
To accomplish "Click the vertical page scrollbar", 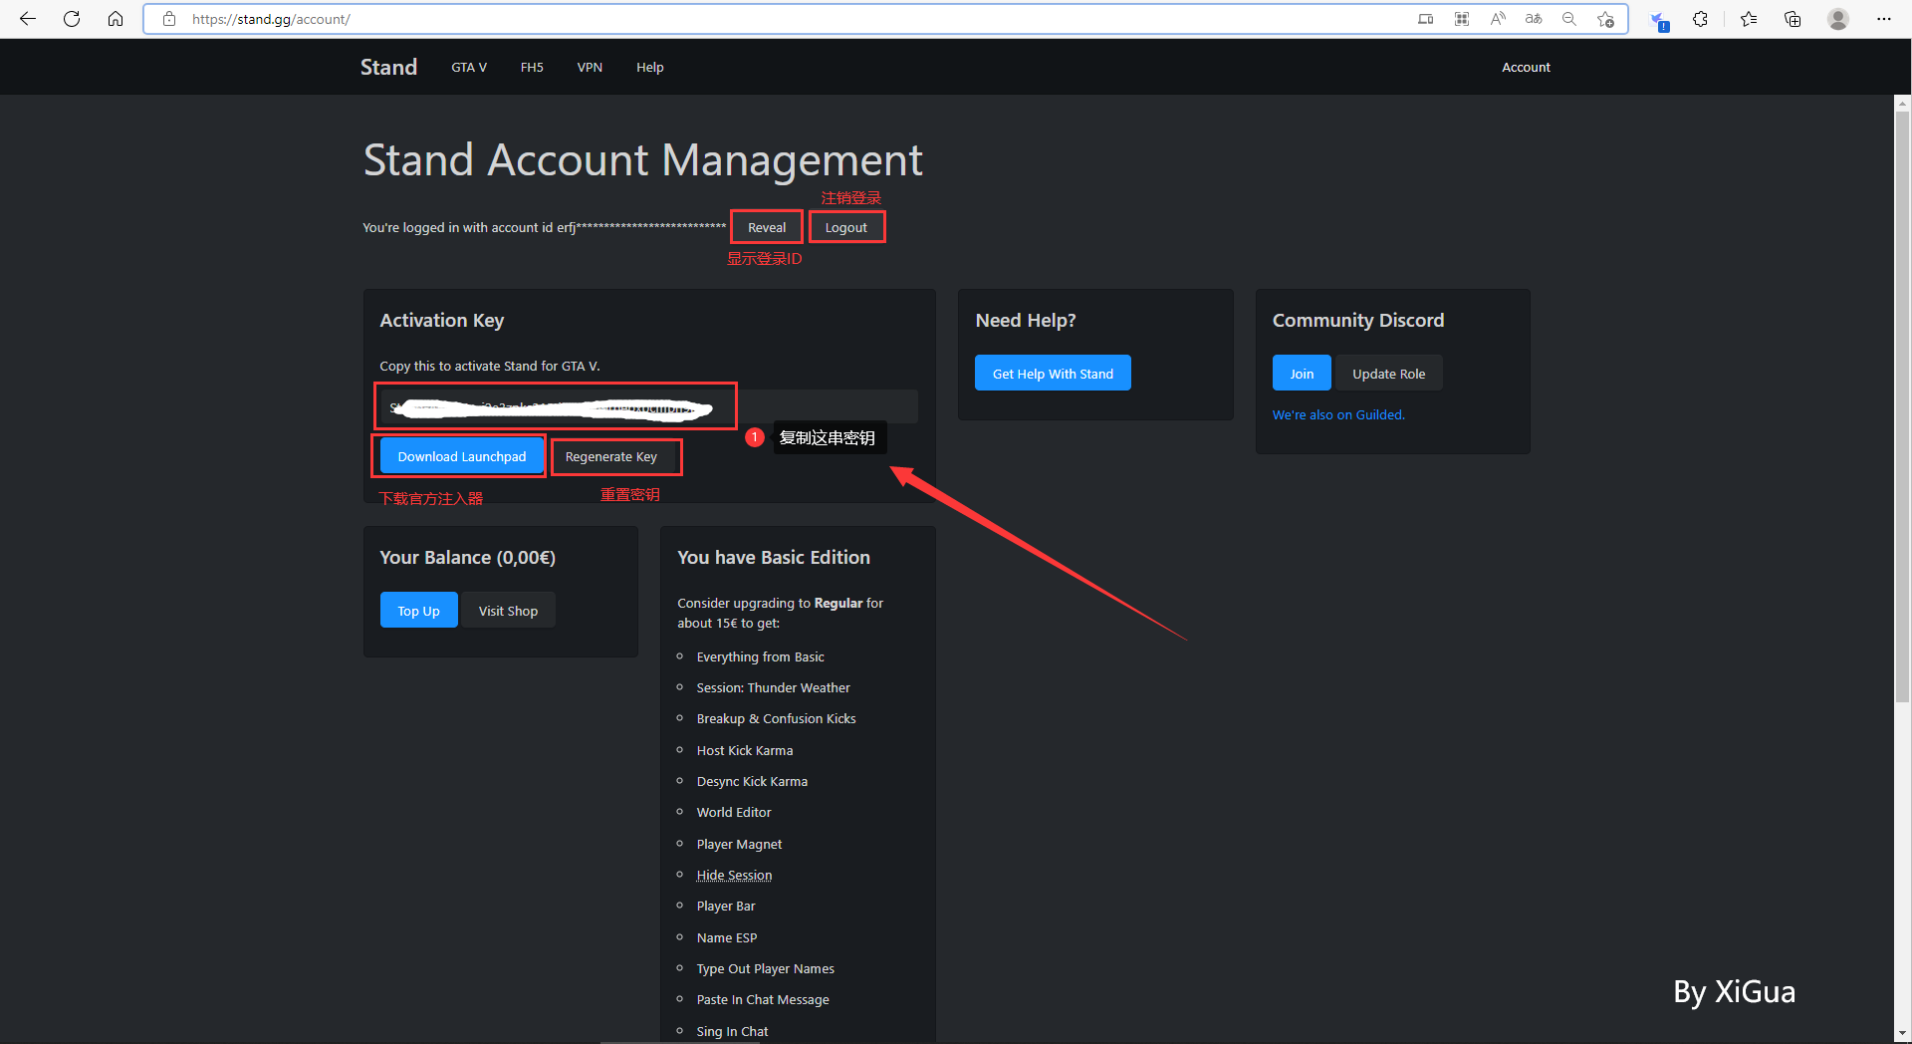I will [x=1902, y=398].
